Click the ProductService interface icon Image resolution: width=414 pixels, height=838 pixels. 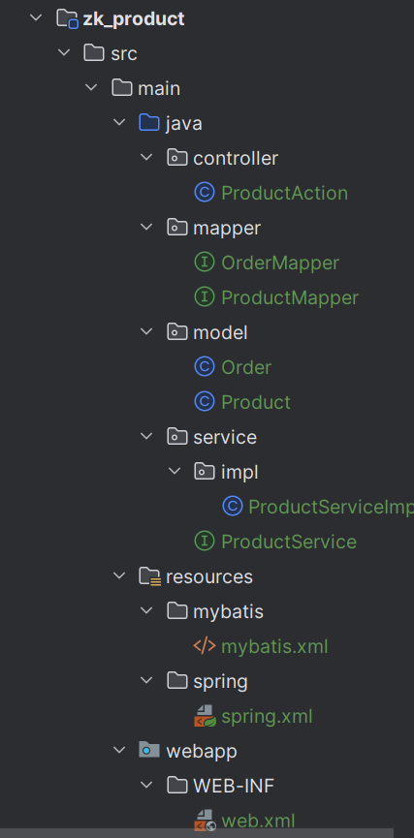205,542
